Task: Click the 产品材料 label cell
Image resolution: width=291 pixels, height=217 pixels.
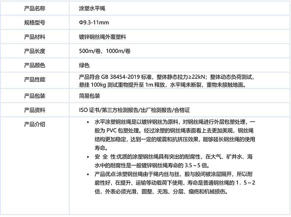Action: click(x=34, y=37)
